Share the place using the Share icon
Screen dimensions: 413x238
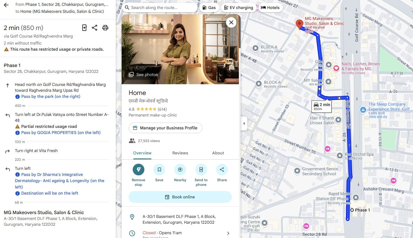[222, 170]
